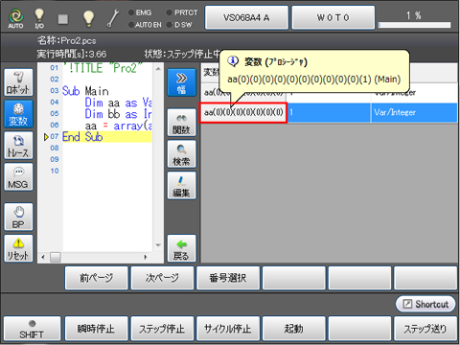The image size is (460, 345).
Task: Click the code scroll up arrow
Action: coord(158,69)
